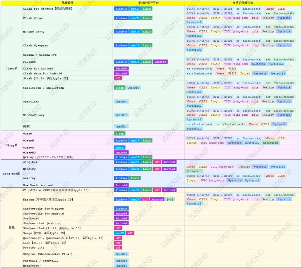Click the Sing-box系 category cell
302x268 pixels.
pyautogui.click(x=11, y=173)
